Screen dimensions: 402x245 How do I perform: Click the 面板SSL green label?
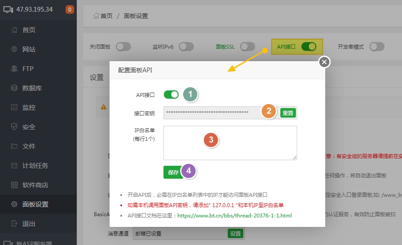(x=225, y=47)
